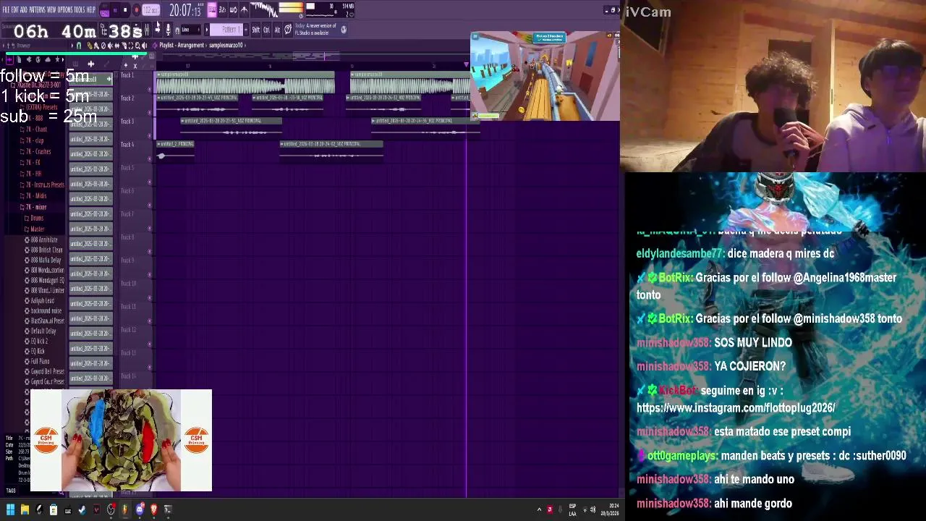Open the HELP menu
The height and width of the screenshot is (521, 926).
click(x=90, y=9)
